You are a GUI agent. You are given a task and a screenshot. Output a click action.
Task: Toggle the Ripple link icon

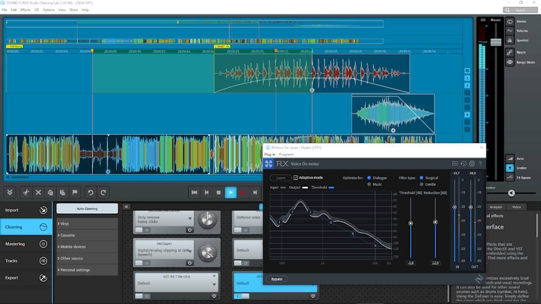coord(510,52)
